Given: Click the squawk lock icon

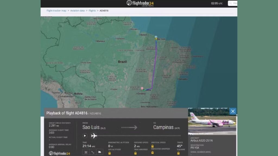Looking at the screenshot, I should pyautogui.click(x=178, y=153).
